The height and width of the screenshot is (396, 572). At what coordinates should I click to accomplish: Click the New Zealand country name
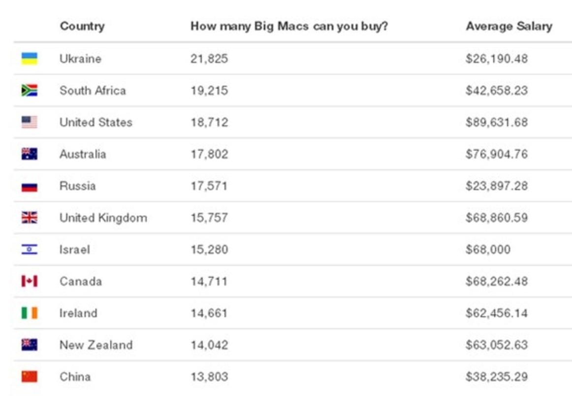(96, 345)
